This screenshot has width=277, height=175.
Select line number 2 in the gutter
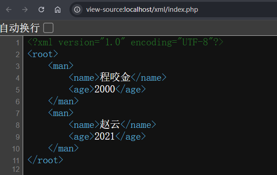(18, 54)
